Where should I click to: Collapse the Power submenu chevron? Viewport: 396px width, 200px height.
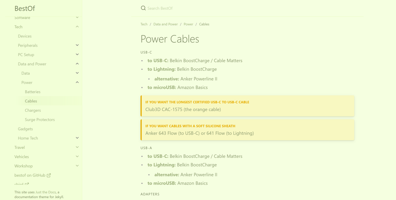click(x=77, y=82)
